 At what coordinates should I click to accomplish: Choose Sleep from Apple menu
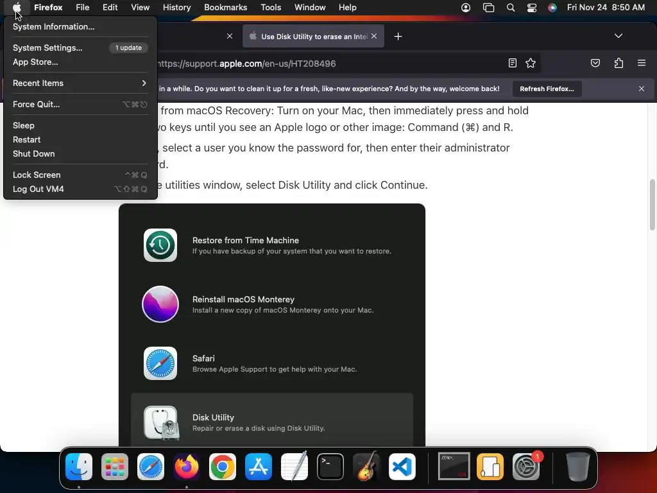click(x=80, y=125)
